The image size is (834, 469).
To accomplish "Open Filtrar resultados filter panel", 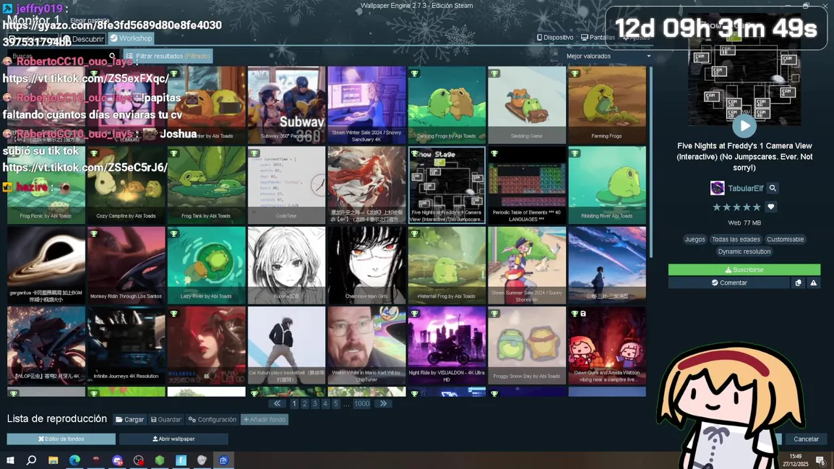I will [168, 56].
